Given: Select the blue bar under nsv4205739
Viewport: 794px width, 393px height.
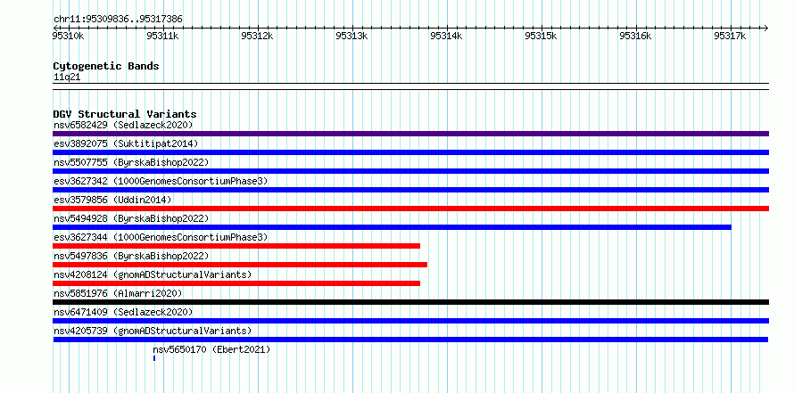Looking at the screenshot, I should (410, 340).
